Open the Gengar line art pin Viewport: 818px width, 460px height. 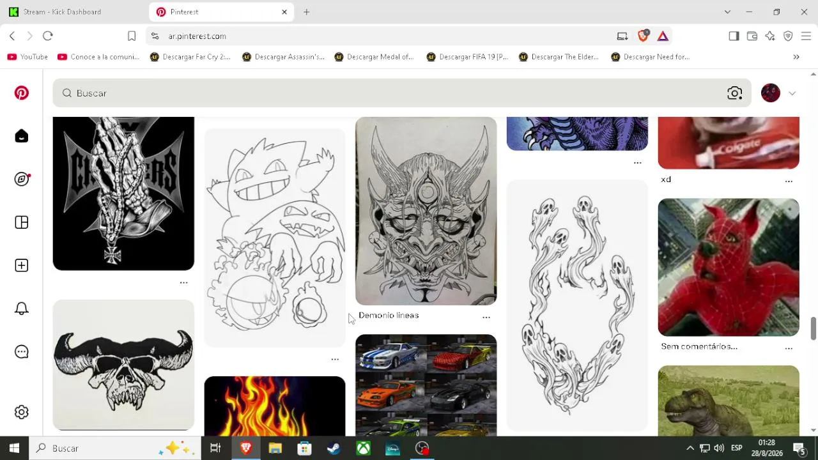275,238
